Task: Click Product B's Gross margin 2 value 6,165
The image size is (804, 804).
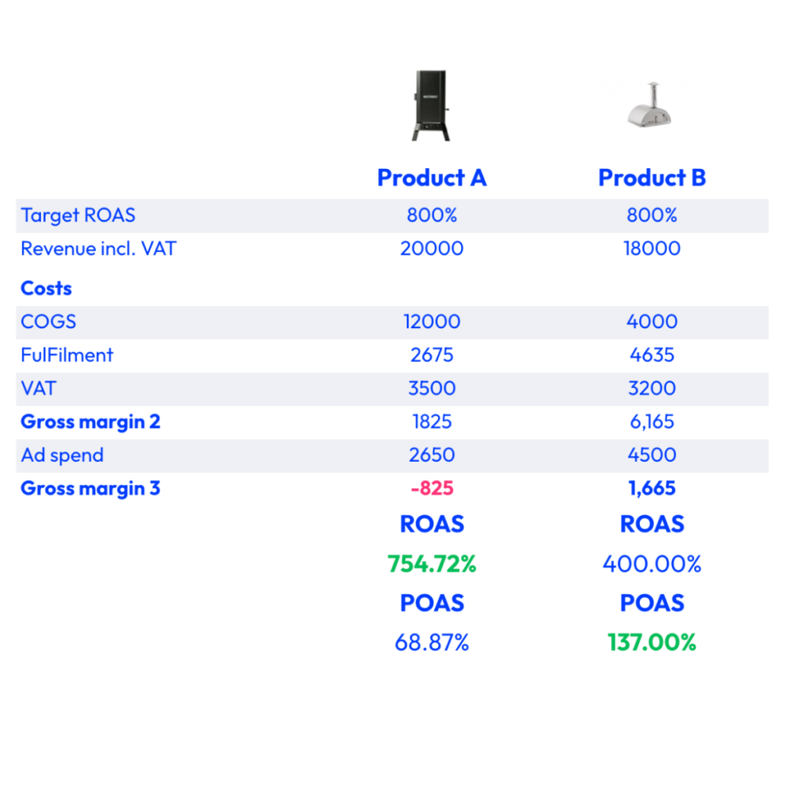Action: [652, 422]
